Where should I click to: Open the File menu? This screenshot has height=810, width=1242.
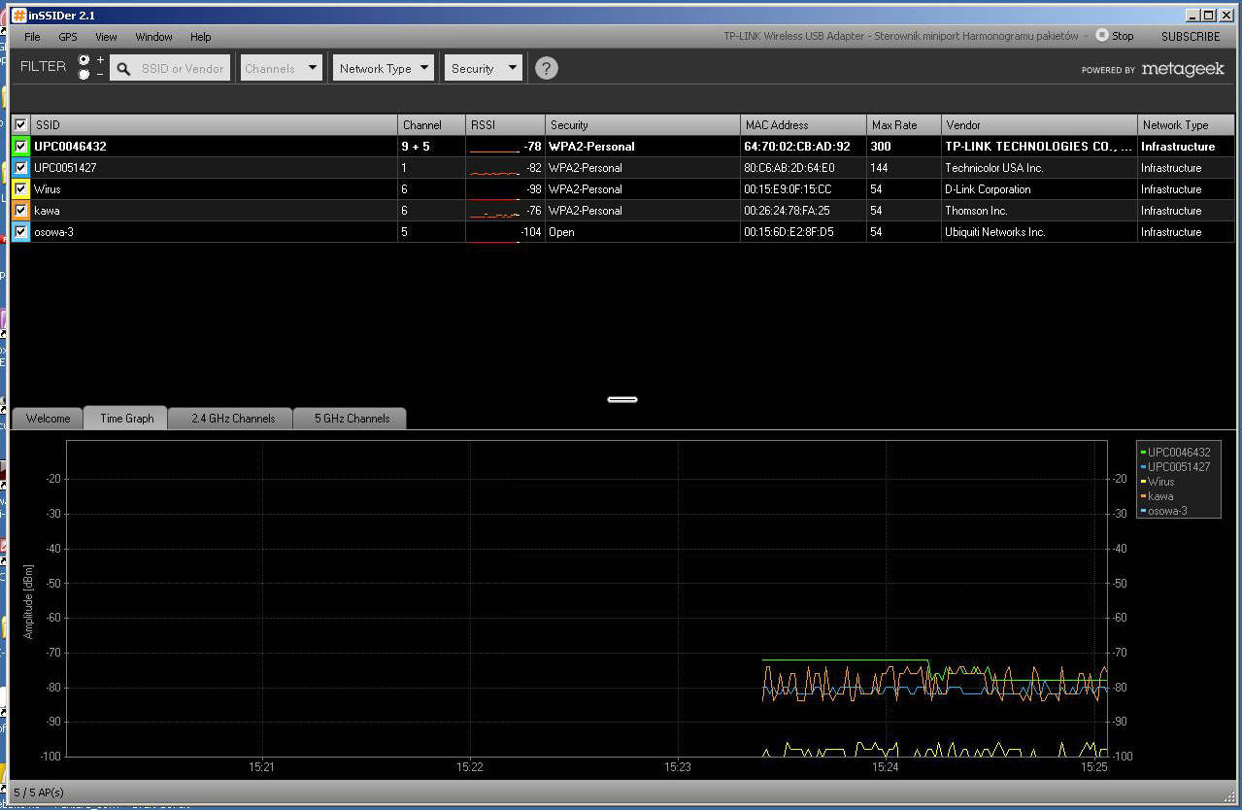(32, 37)
